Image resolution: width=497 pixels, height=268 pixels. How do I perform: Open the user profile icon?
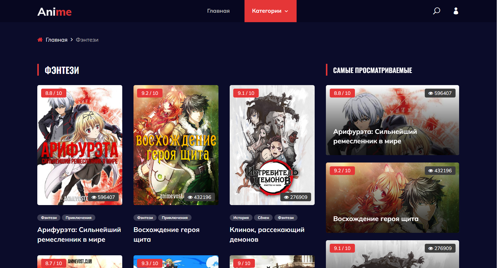click(x=456, y=11)
